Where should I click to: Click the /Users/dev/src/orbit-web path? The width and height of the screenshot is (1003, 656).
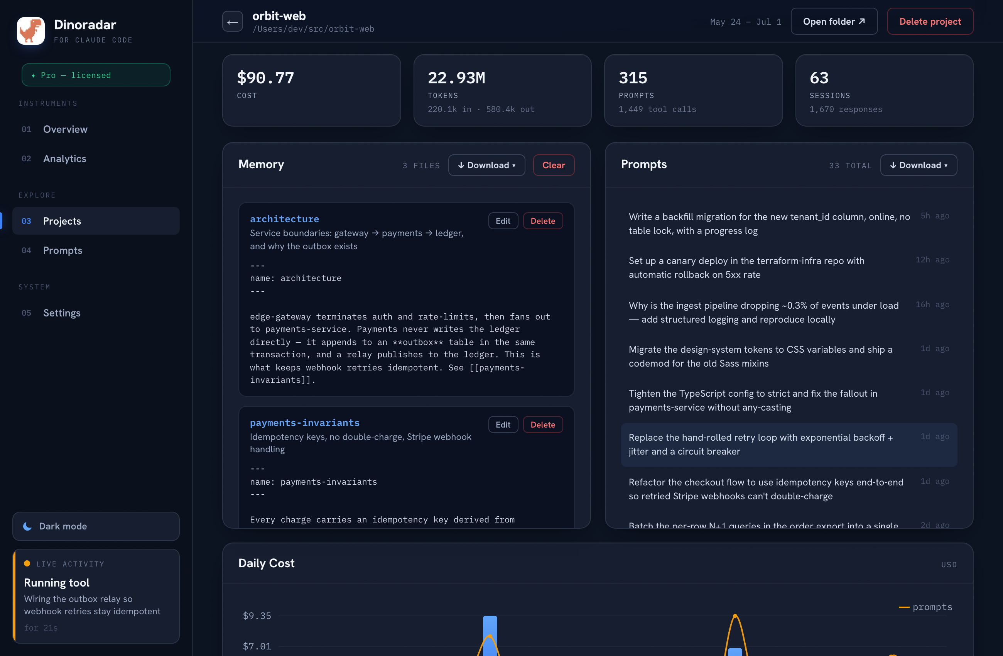pos(313,29)
